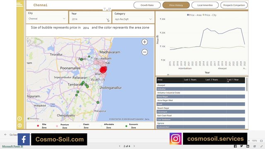Switch to Growth Rates tab
Screen dimensions: 265x149
coord(147,5)
